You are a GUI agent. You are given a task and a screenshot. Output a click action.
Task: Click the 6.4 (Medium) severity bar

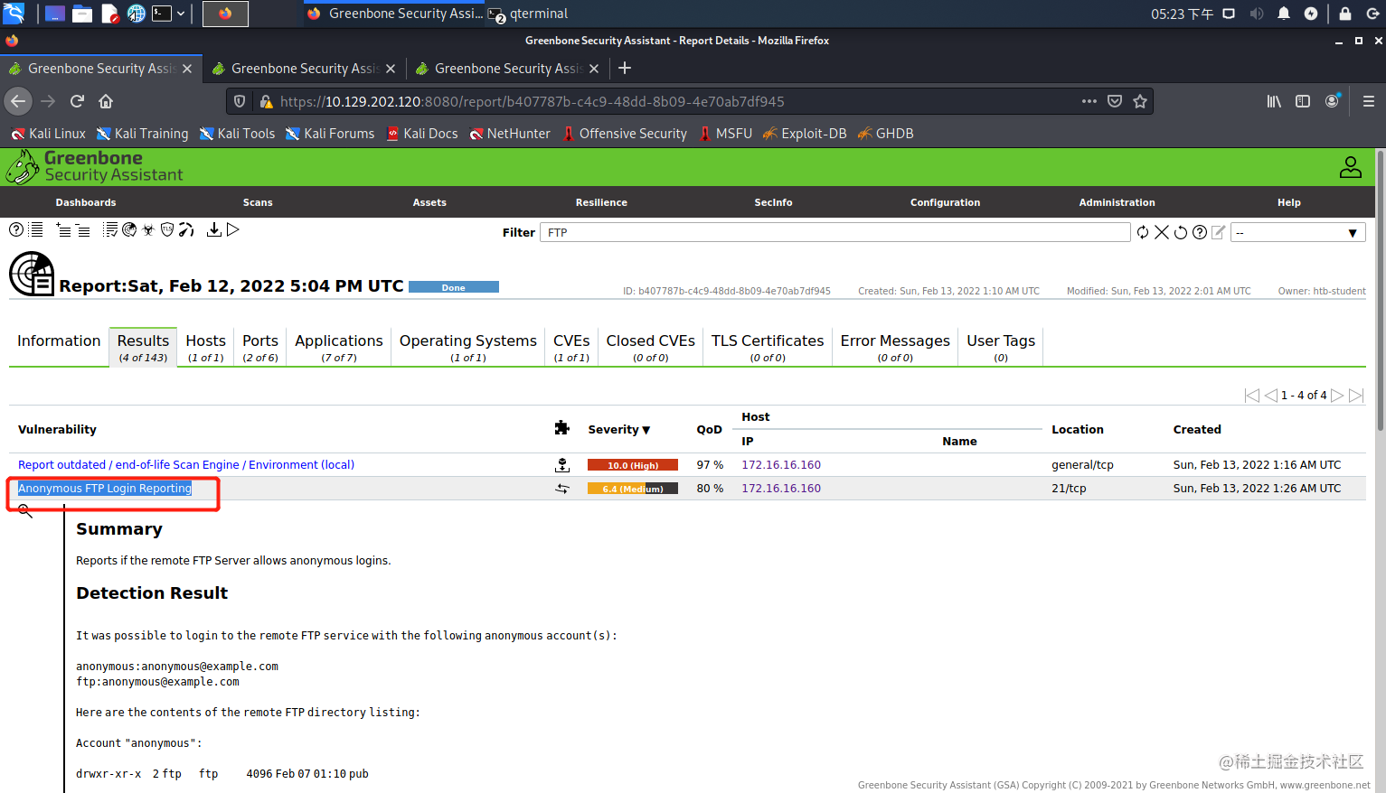coord(633,489)
